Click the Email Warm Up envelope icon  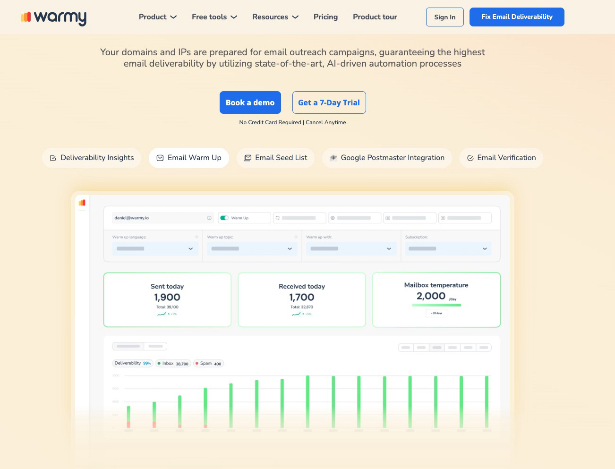160,158
